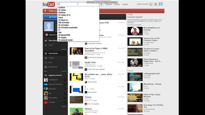Click the Social icon in sidebar
The image size is (205, 115).
[46, 45]
